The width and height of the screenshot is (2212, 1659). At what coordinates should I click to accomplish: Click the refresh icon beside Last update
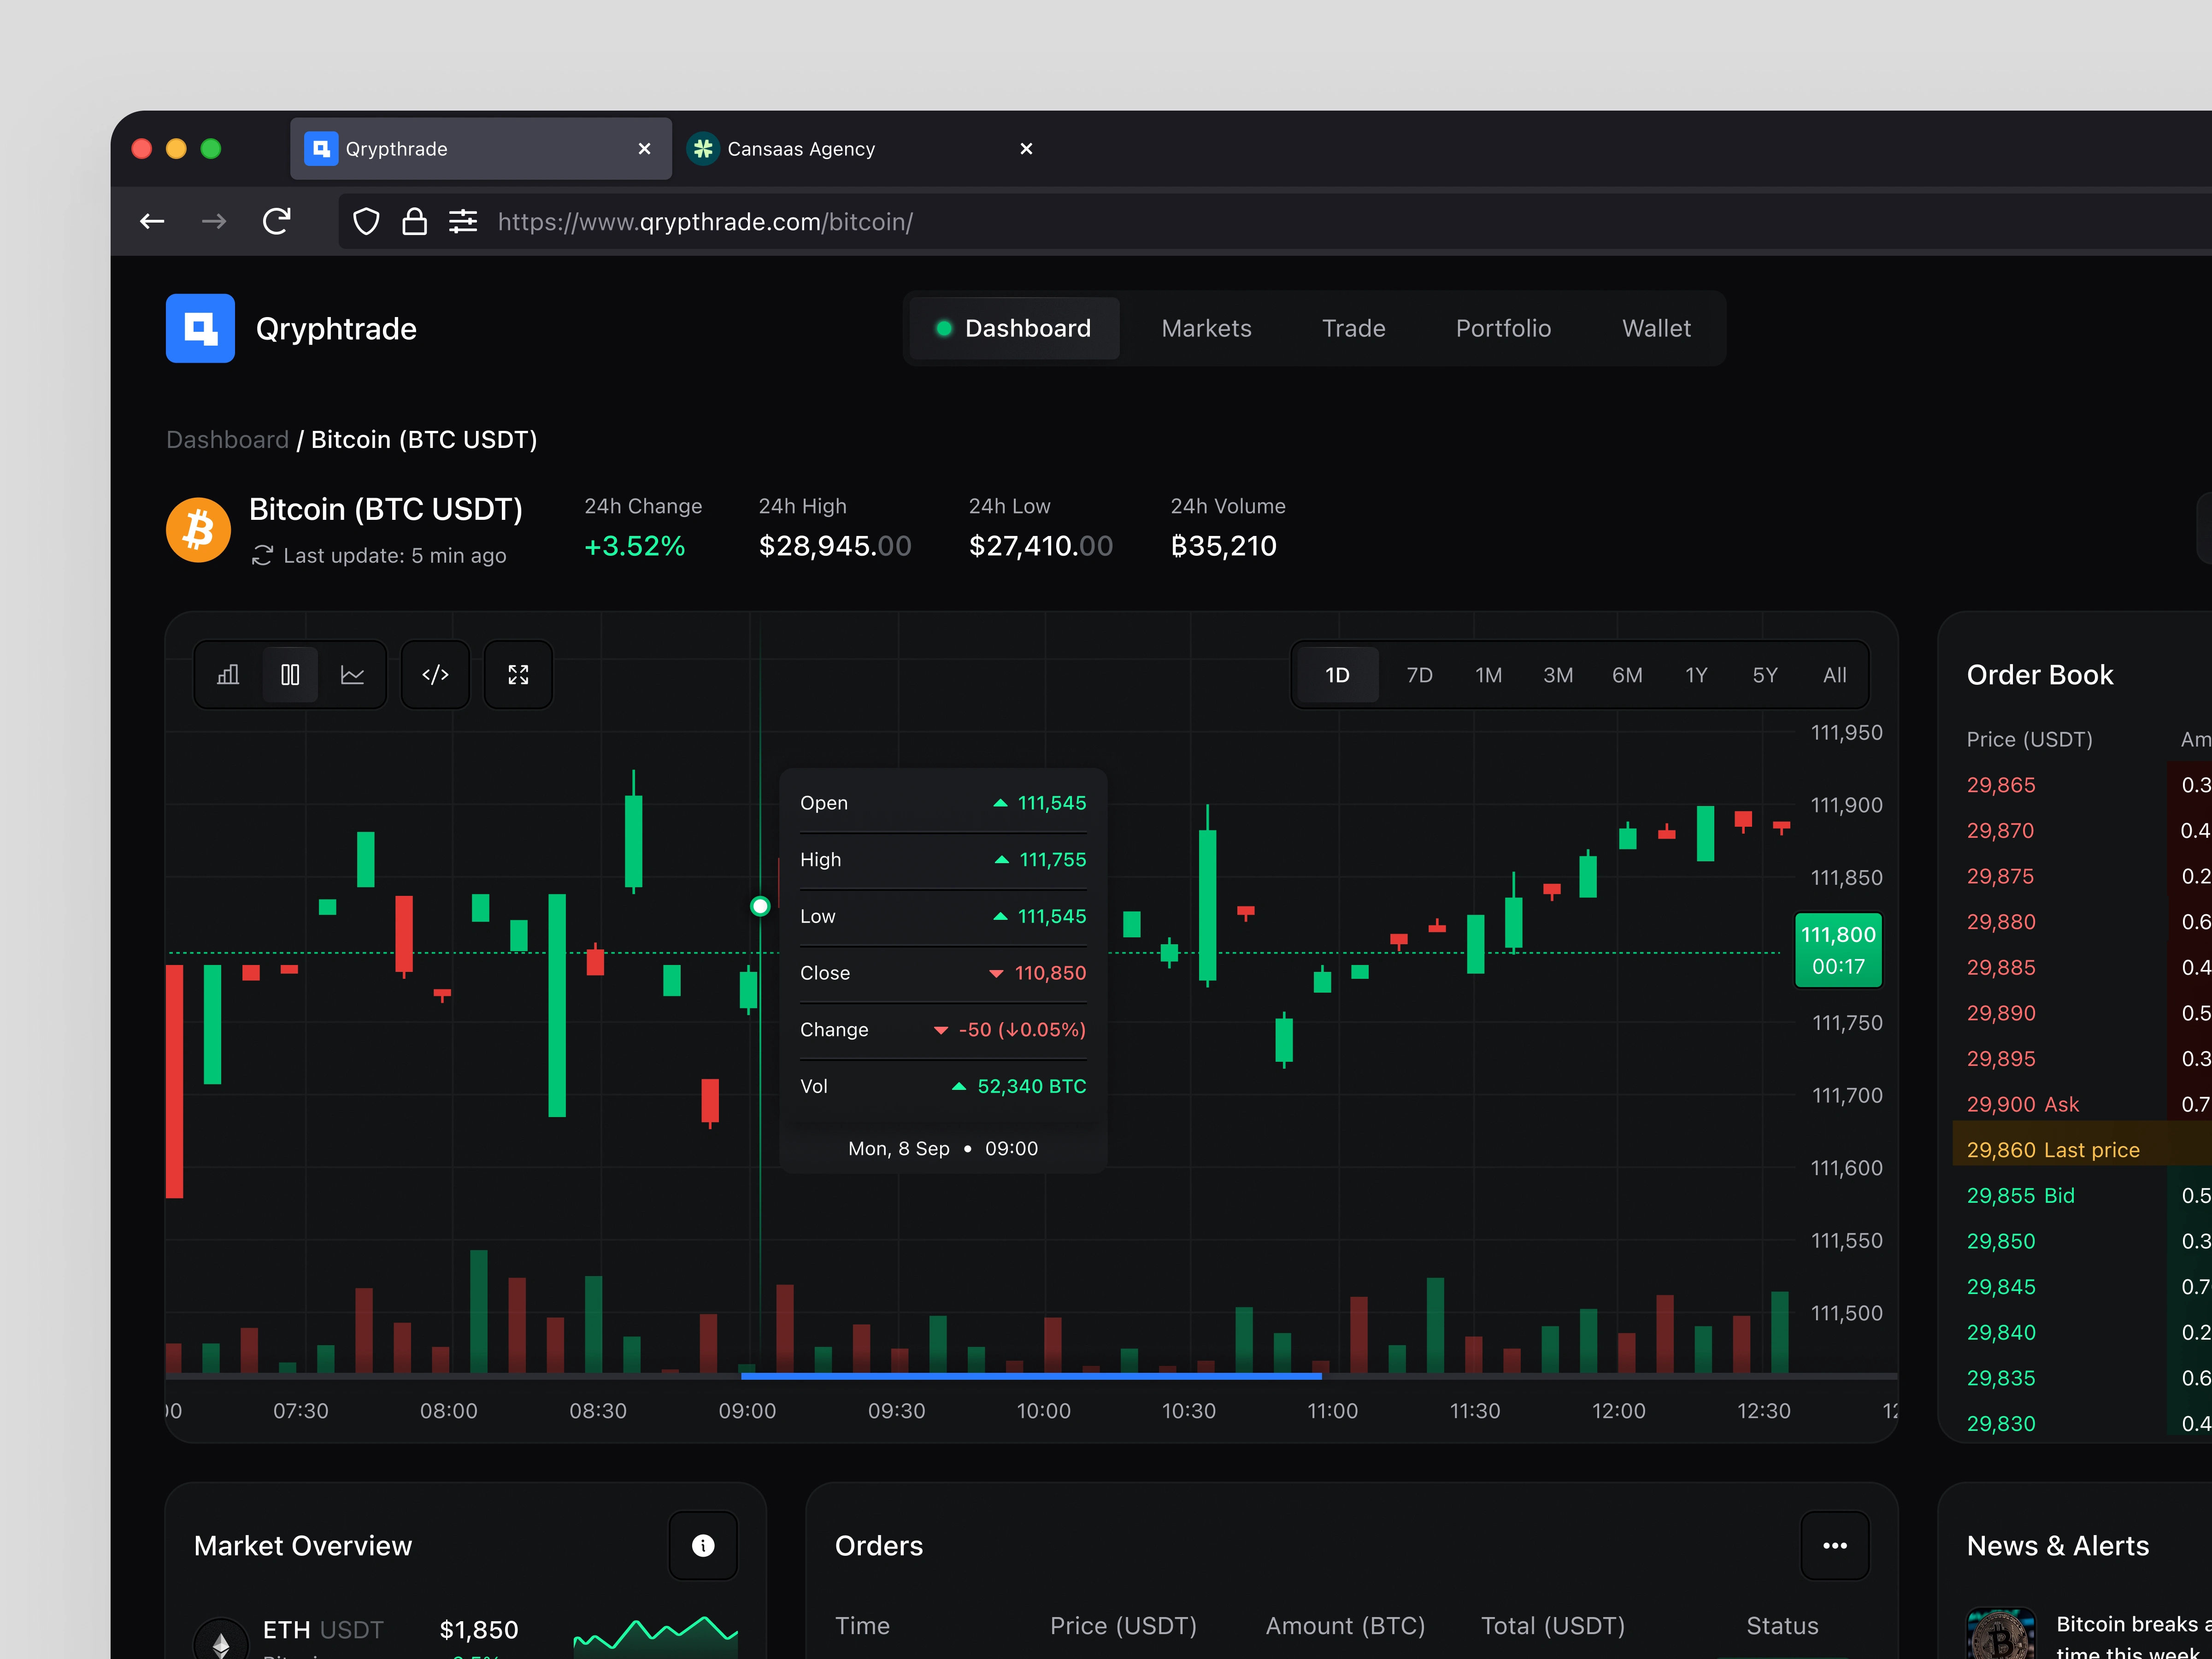(x=262, y=555)
